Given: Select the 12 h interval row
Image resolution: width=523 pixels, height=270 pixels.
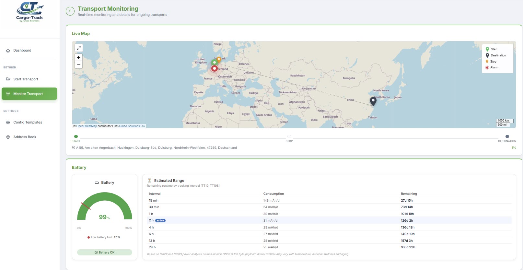Looking at the screenshot, I should pos(329,241).
